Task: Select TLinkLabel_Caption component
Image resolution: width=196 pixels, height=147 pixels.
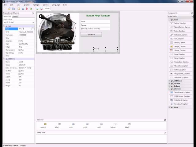Action: (x=180, y=35)
